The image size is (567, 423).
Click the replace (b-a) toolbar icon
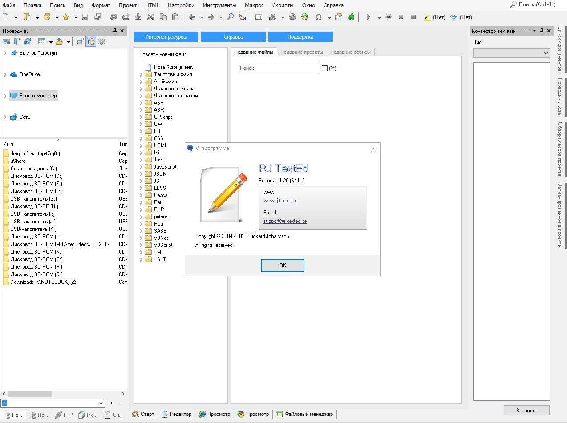[x=243, y=17]
